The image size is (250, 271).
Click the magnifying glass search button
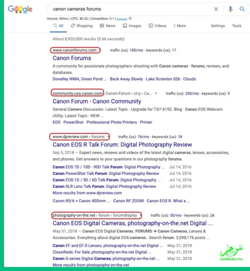click(242, 9)
